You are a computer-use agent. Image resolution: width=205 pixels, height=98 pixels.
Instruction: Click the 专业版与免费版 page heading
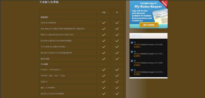point(49,2)
